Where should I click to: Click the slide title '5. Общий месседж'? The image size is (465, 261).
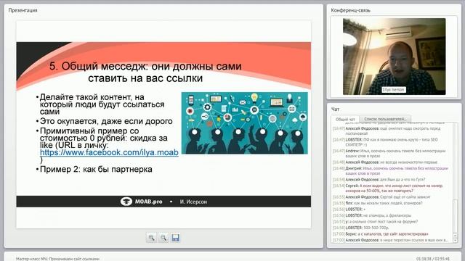pyautogui.click(x=145, y=72)
